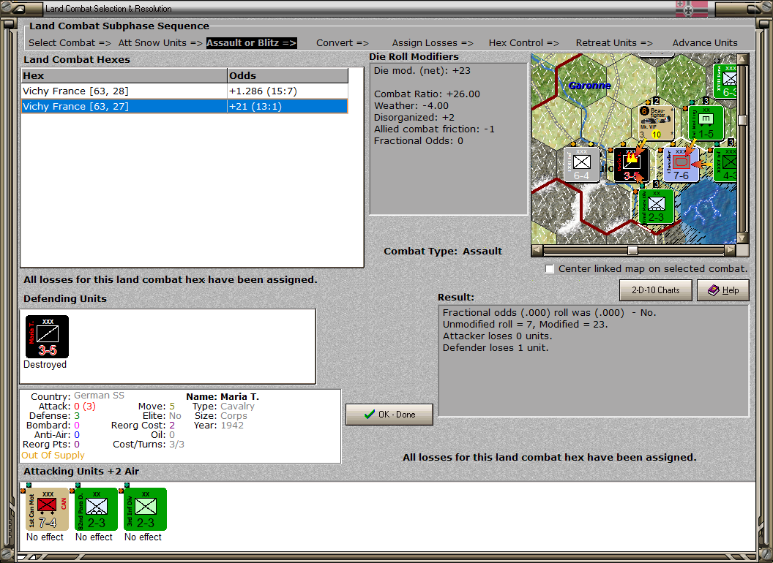This screenshot has width=773, height=563.
Task: Click the black Maria T. unit on the map
Action: click(x=631, y=165)
